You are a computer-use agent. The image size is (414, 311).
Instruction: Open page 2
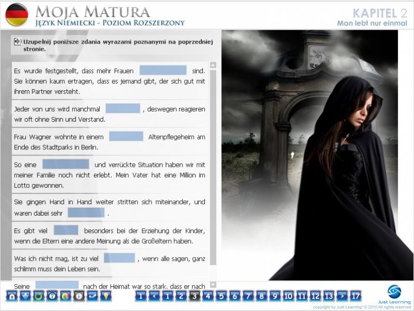[181, 296]
